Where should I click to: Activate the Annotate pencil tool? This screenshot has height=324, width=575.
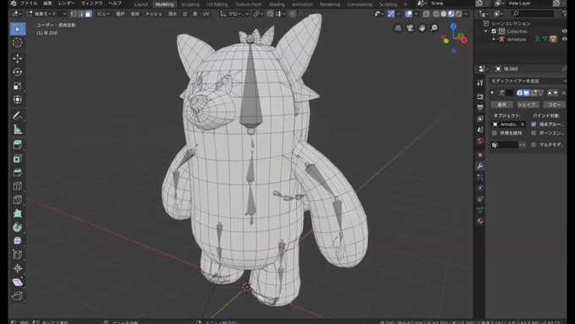click(x=17, y=116)
